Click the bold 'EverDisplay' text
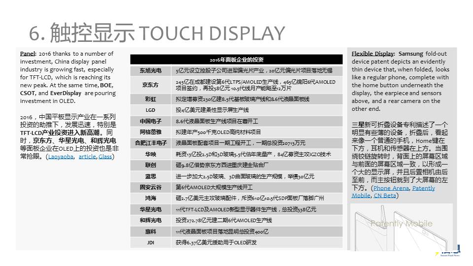 [66, 93]
